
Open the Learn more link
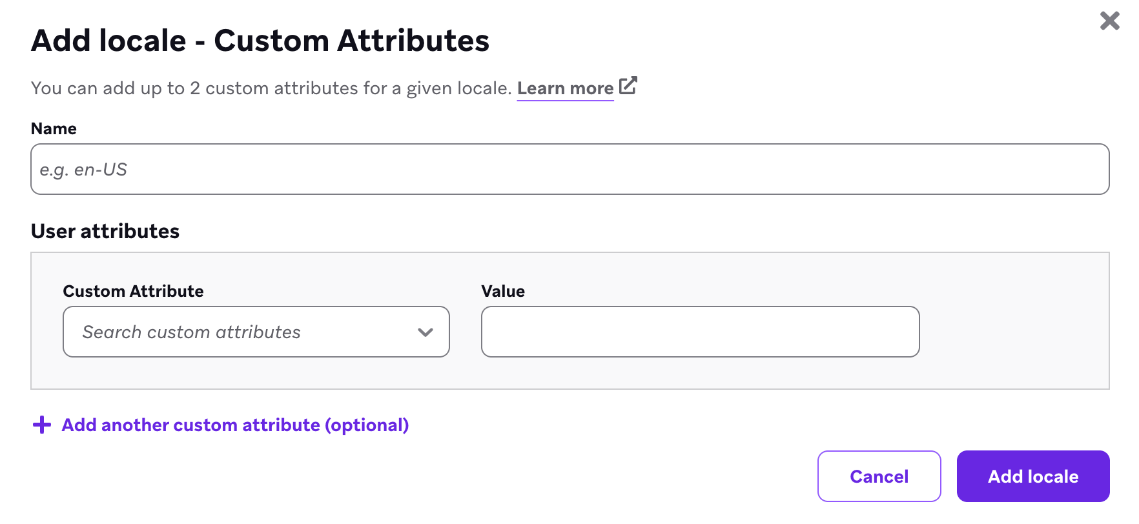565,88
